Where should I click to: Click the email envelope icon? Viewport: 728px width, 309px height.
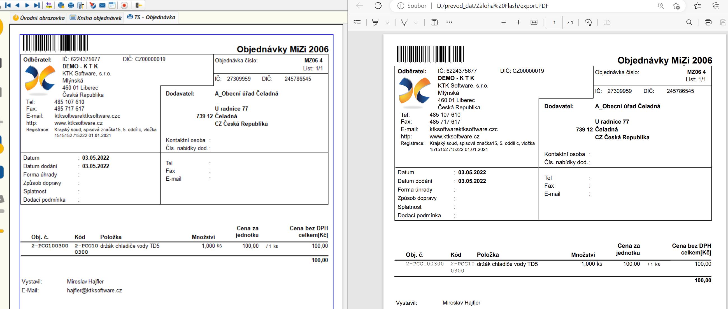102,5
